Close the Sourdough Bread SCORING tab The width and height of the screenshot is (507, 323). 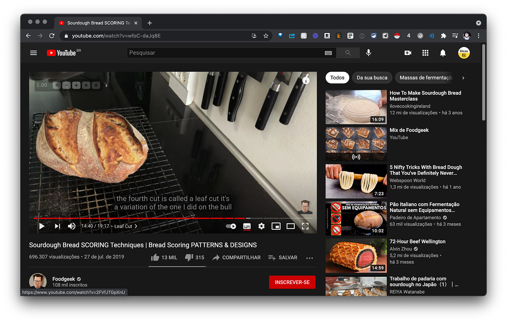coord(136,23)
